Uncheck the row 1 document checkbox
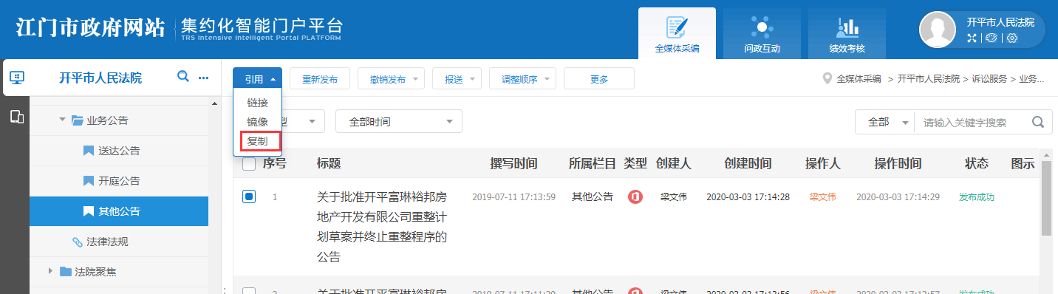Screen dimensions: 1058x294 pyautogui.click(x=249, y=196)
